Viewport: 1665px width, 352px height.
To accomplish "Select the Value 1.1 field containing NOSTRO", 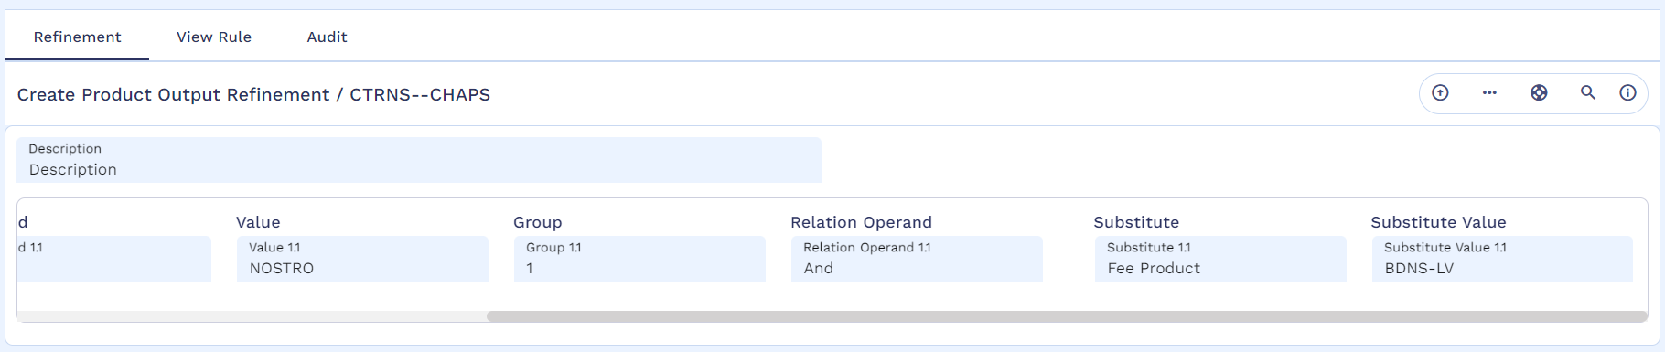I will pyautogui.click(x=362, y=259).
